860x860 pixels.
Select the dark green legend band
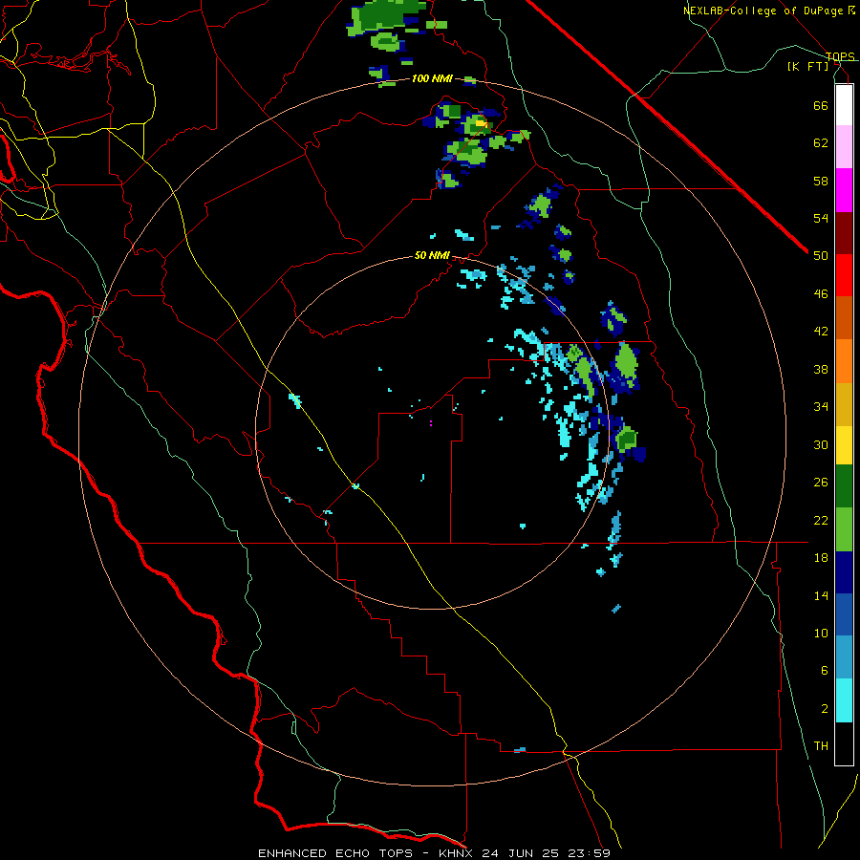[x=844, y=486]
